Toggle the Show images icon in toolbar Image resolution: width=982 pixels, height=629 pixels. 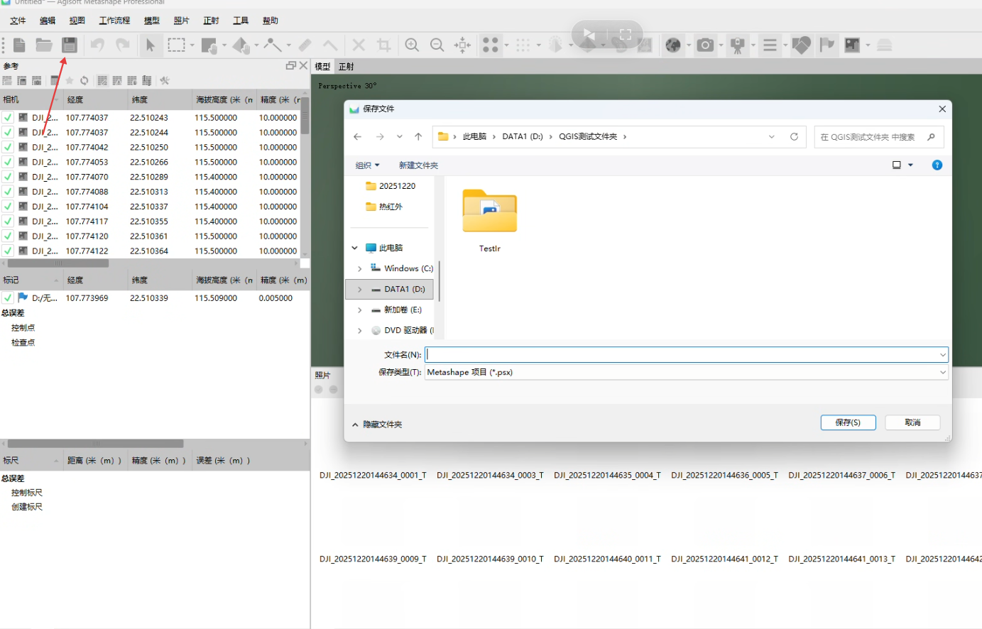click(x=852, y=45)
